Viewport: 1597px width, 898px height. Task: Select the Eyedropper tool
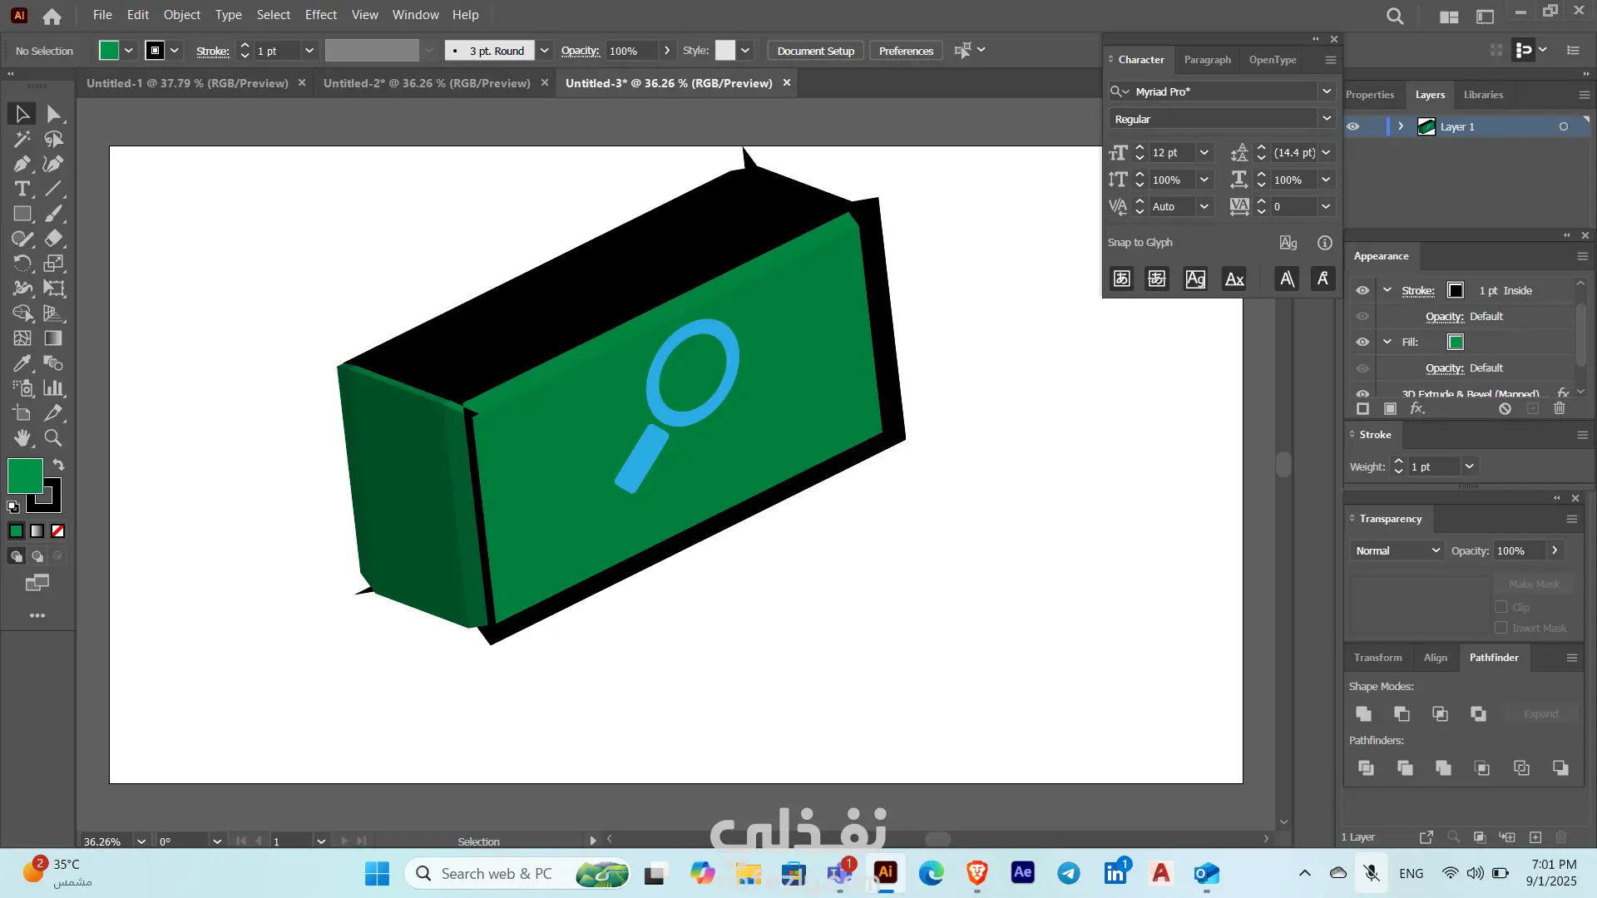pos(22,363)
